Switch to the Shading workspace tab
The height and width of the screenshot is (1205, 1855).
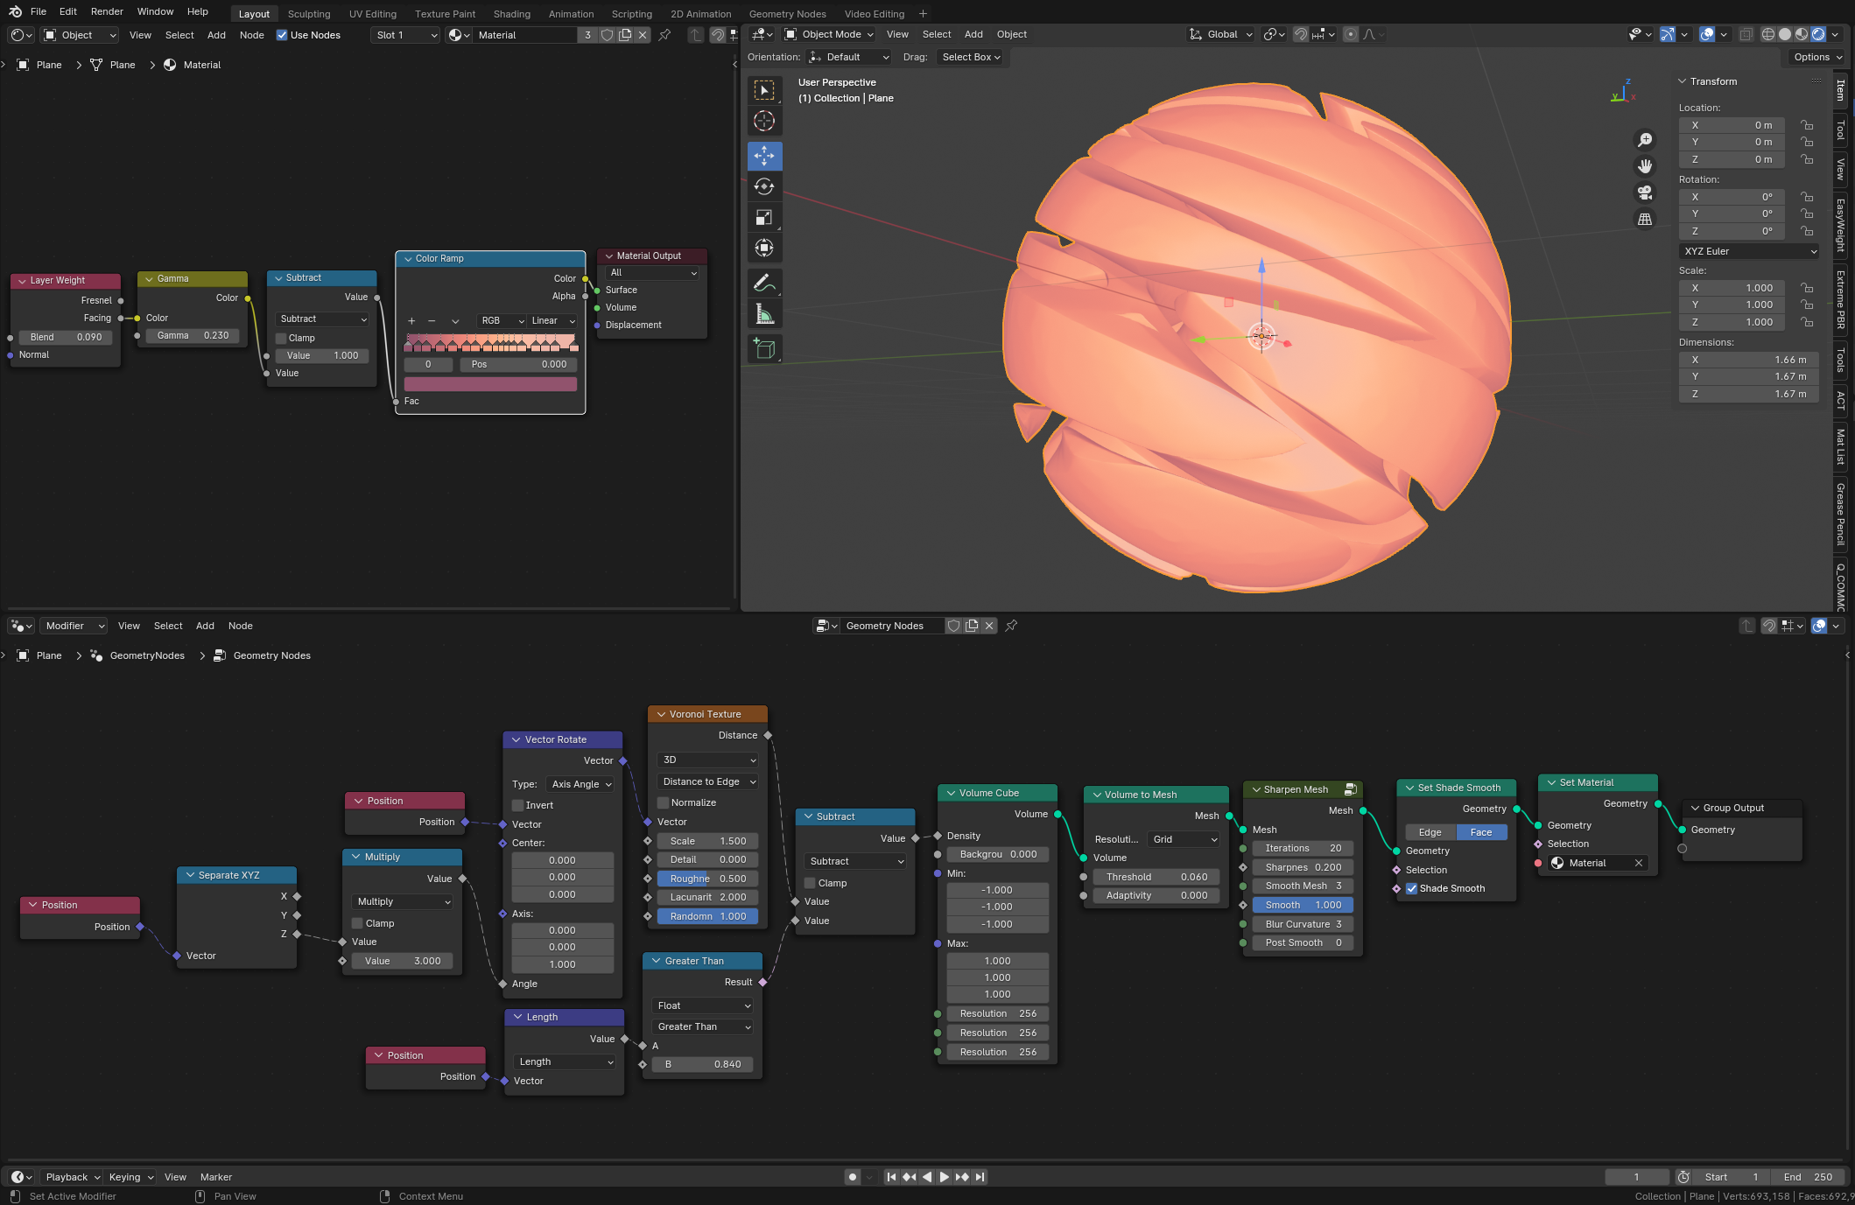[x=511, y=14]
